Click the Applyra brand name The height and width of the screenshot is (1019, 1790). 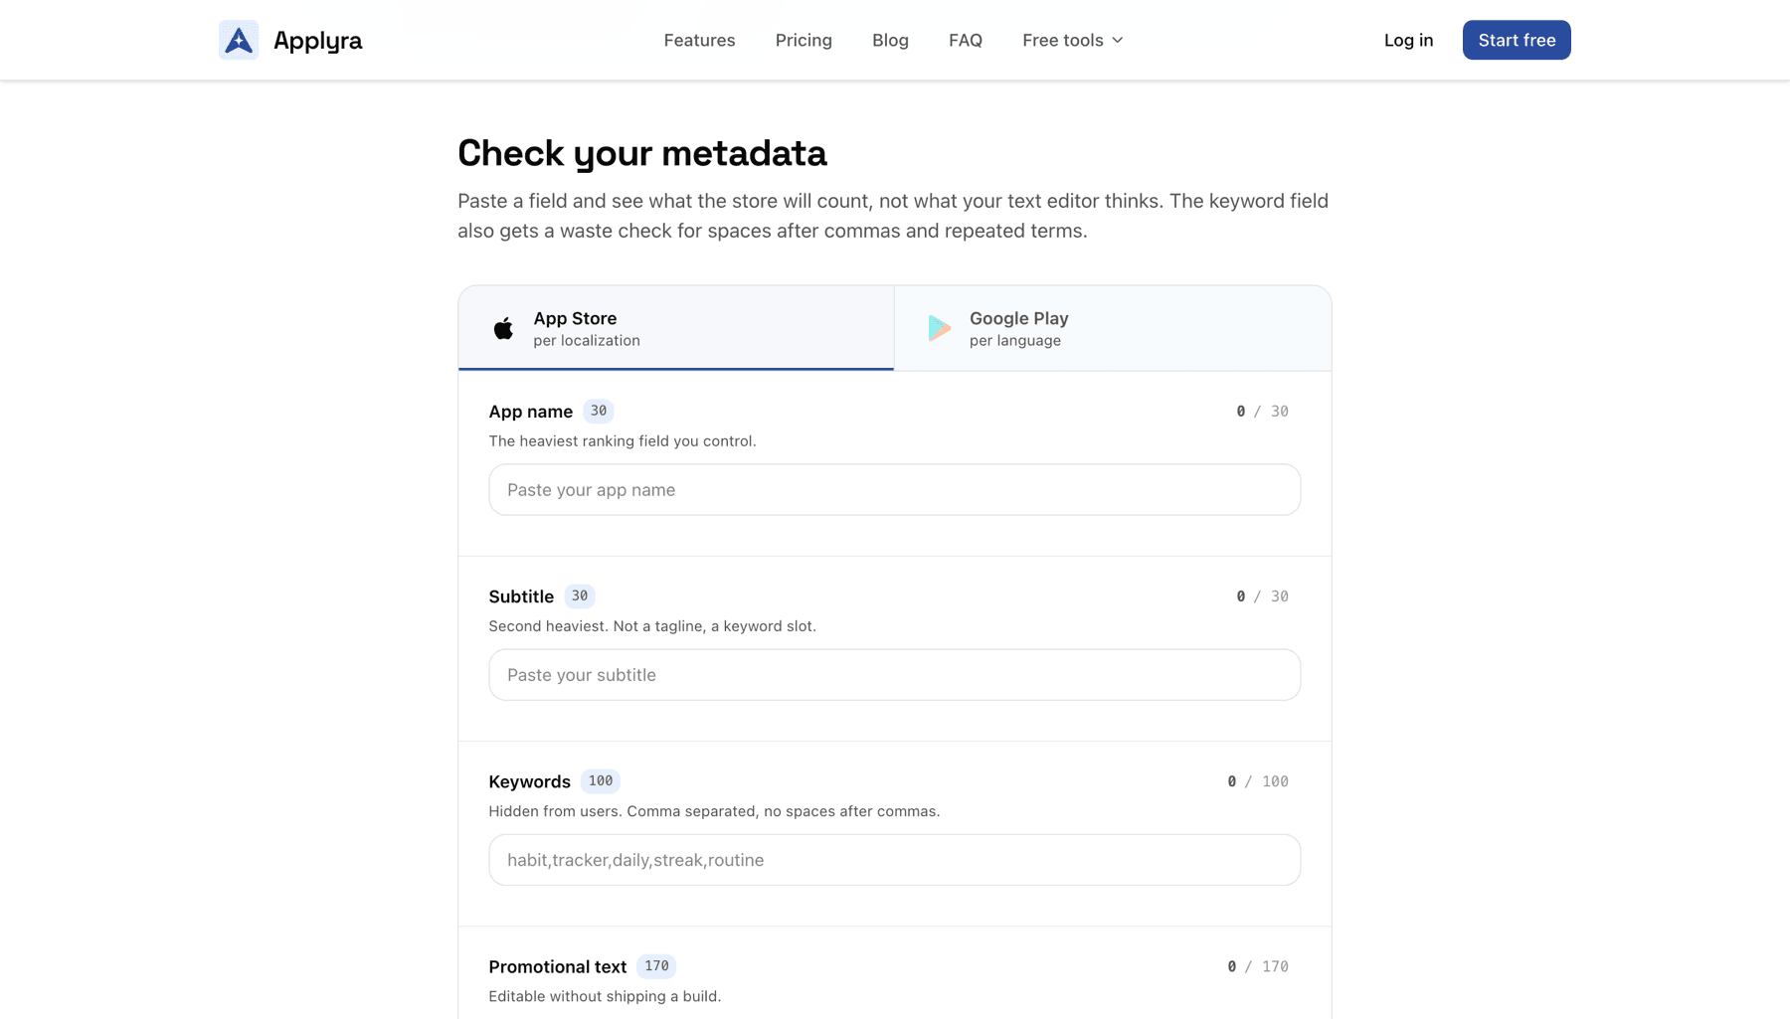pyautogui.click(x=318, y=41)
